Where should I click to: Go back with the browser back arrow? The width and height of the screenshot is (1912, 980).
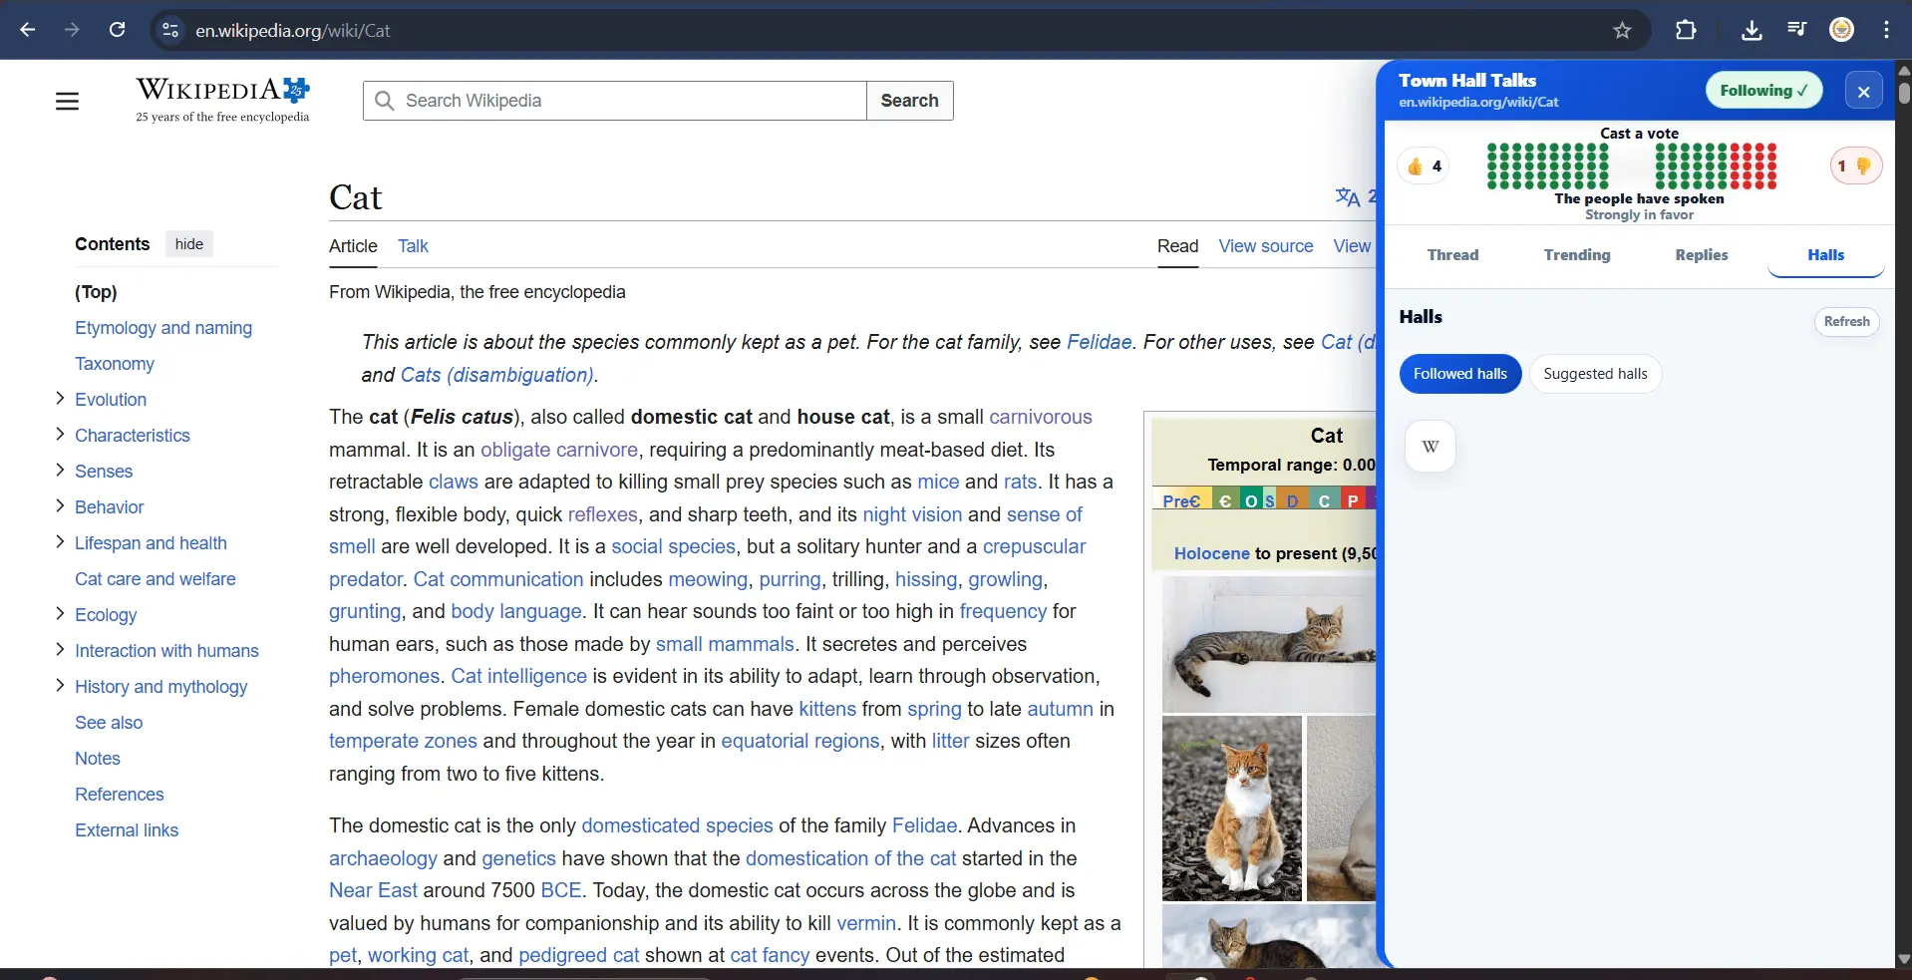click(28, 30)
